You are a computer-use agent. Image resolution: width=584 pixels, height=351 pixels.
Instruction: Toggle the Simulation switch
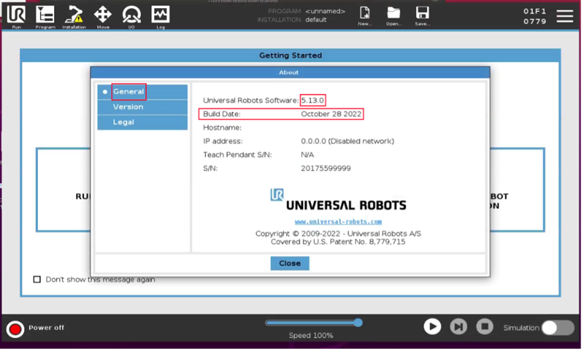click(x=557, y=328)
